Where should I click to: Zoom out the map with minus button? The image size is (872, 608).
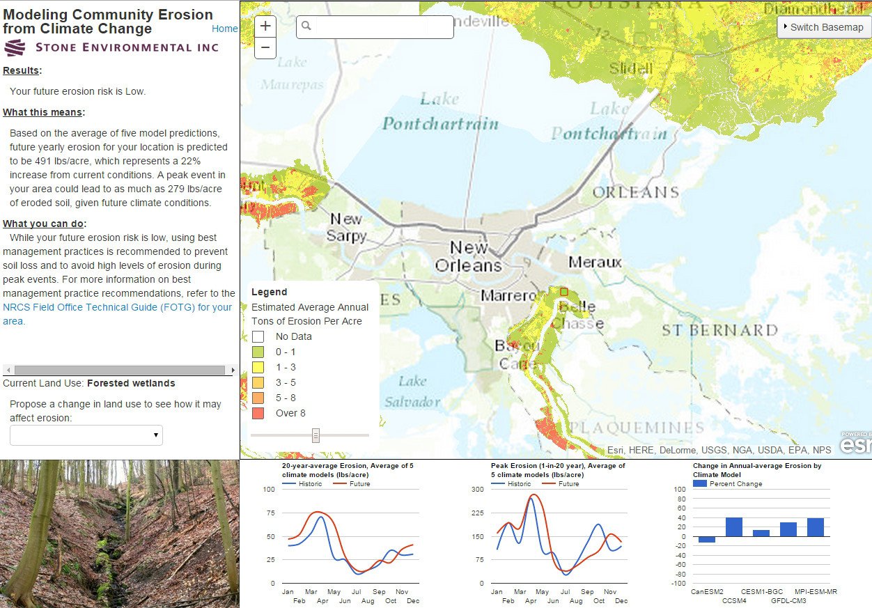tap(266, 48)
